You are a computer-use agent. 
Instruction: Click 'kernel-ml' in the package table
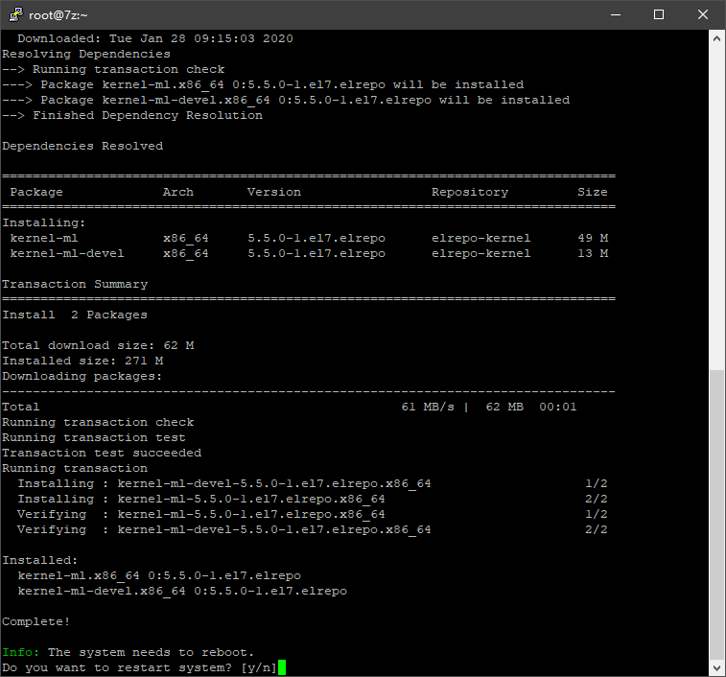click(x=44, y=238)
